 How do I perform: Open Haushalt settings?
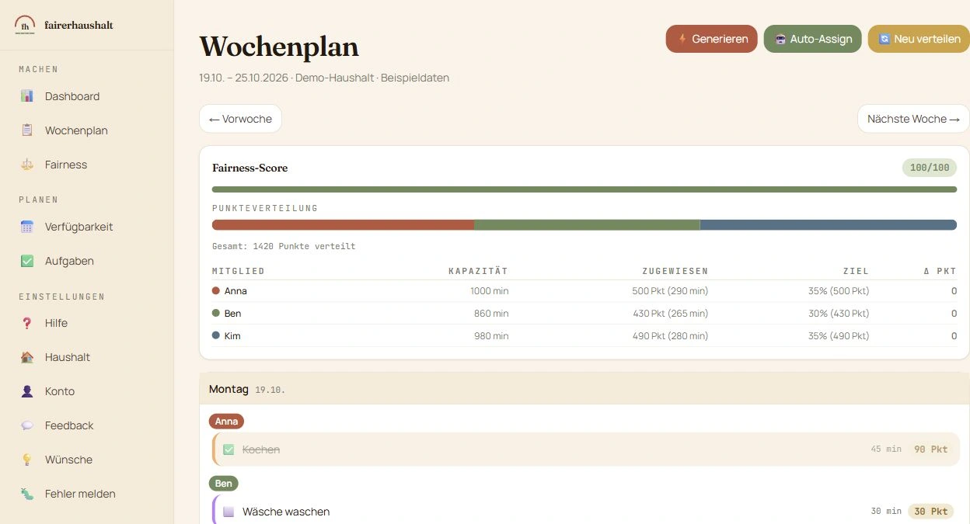coord(86,357)
